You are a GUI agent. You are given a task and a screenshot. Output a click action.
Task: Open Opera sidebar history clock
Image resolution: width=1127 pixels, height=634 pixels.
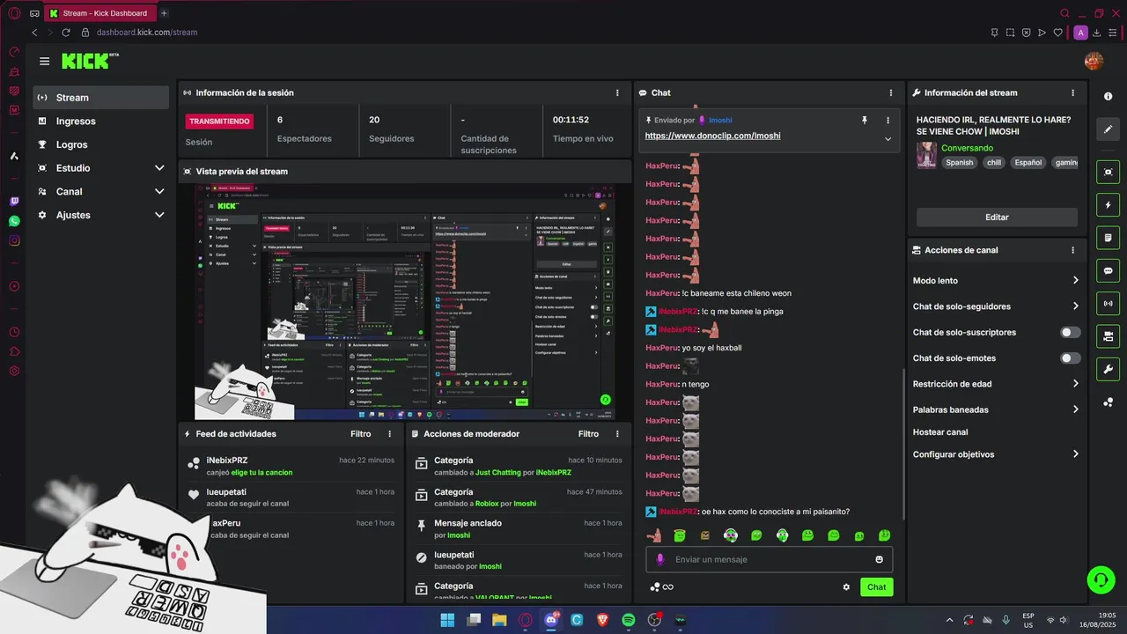(14, 332)
